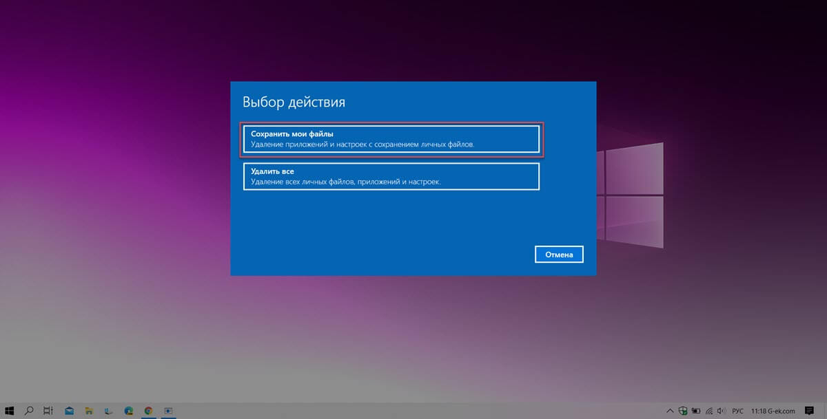Choose the "Сохранить мои файлы" option

(x=390, y=138)
